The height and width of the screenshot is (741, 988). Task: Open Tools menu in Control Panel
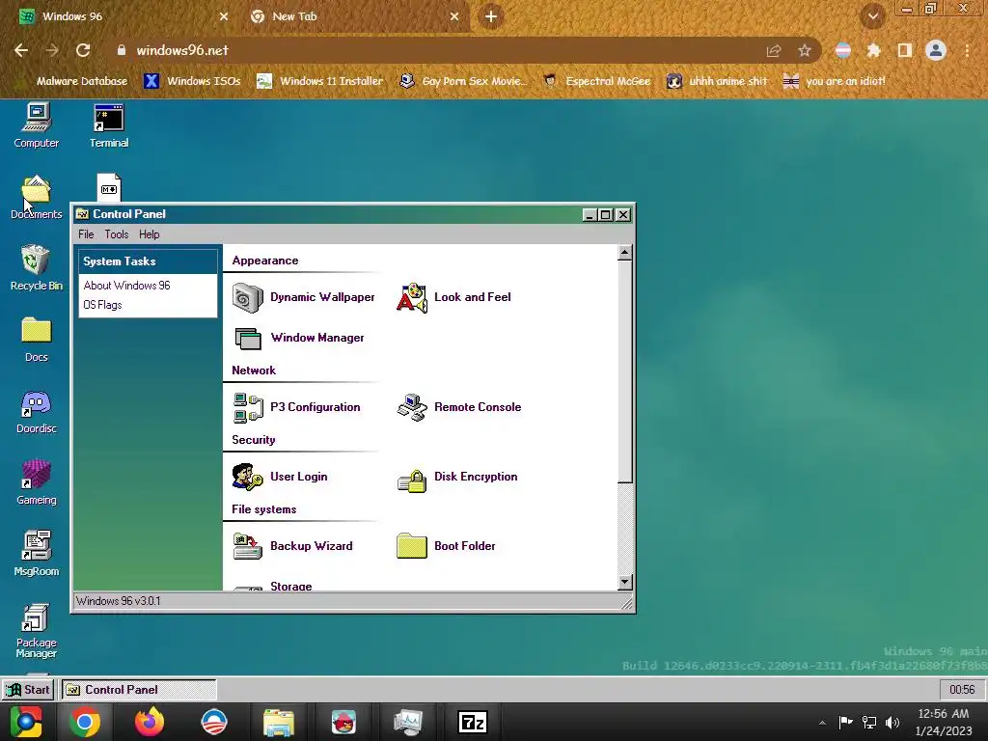117,234
